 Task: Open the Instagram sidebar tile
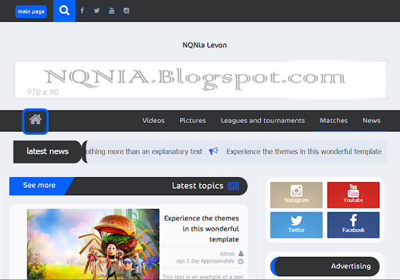296,195
